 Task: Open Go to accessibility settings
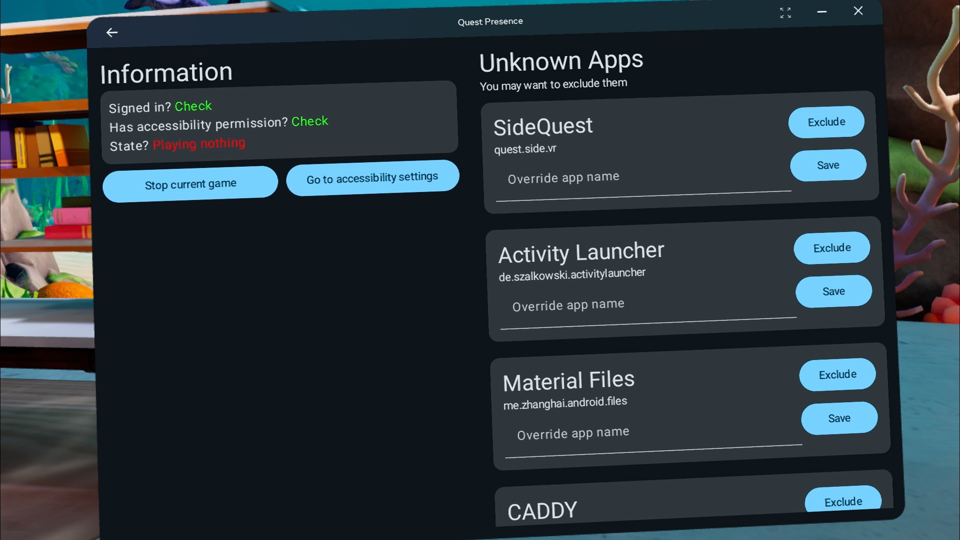pyautogui.click(x=372, y=178)
